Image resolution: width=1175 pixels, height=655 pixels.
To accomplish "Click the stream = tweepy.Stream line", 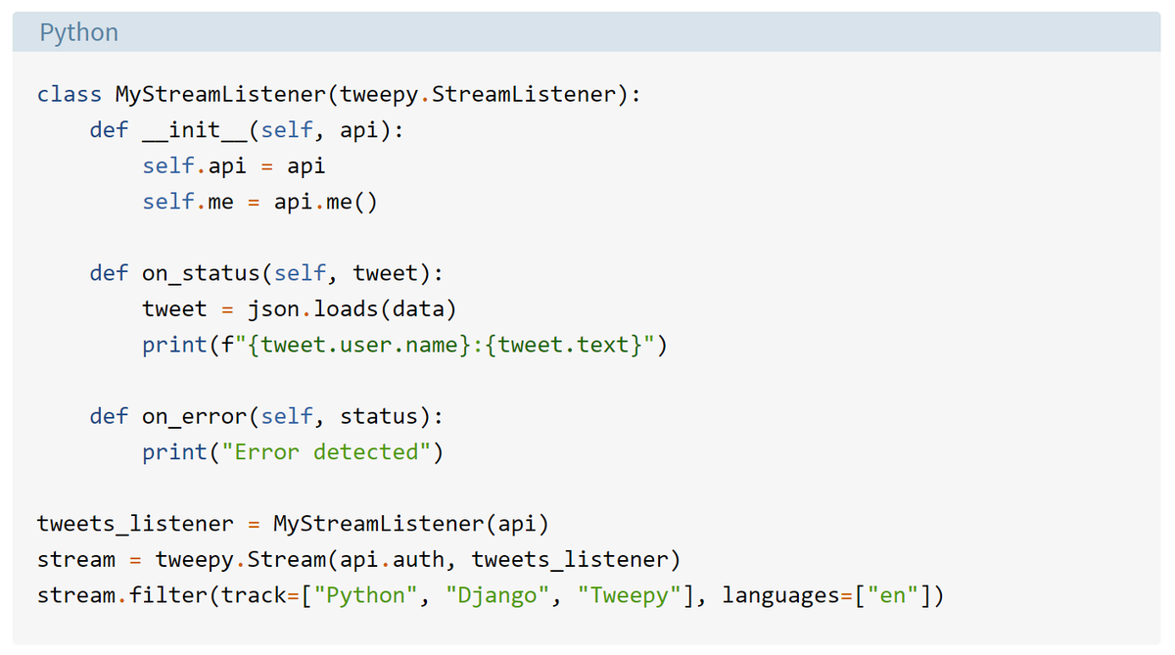I will [358, 560].
